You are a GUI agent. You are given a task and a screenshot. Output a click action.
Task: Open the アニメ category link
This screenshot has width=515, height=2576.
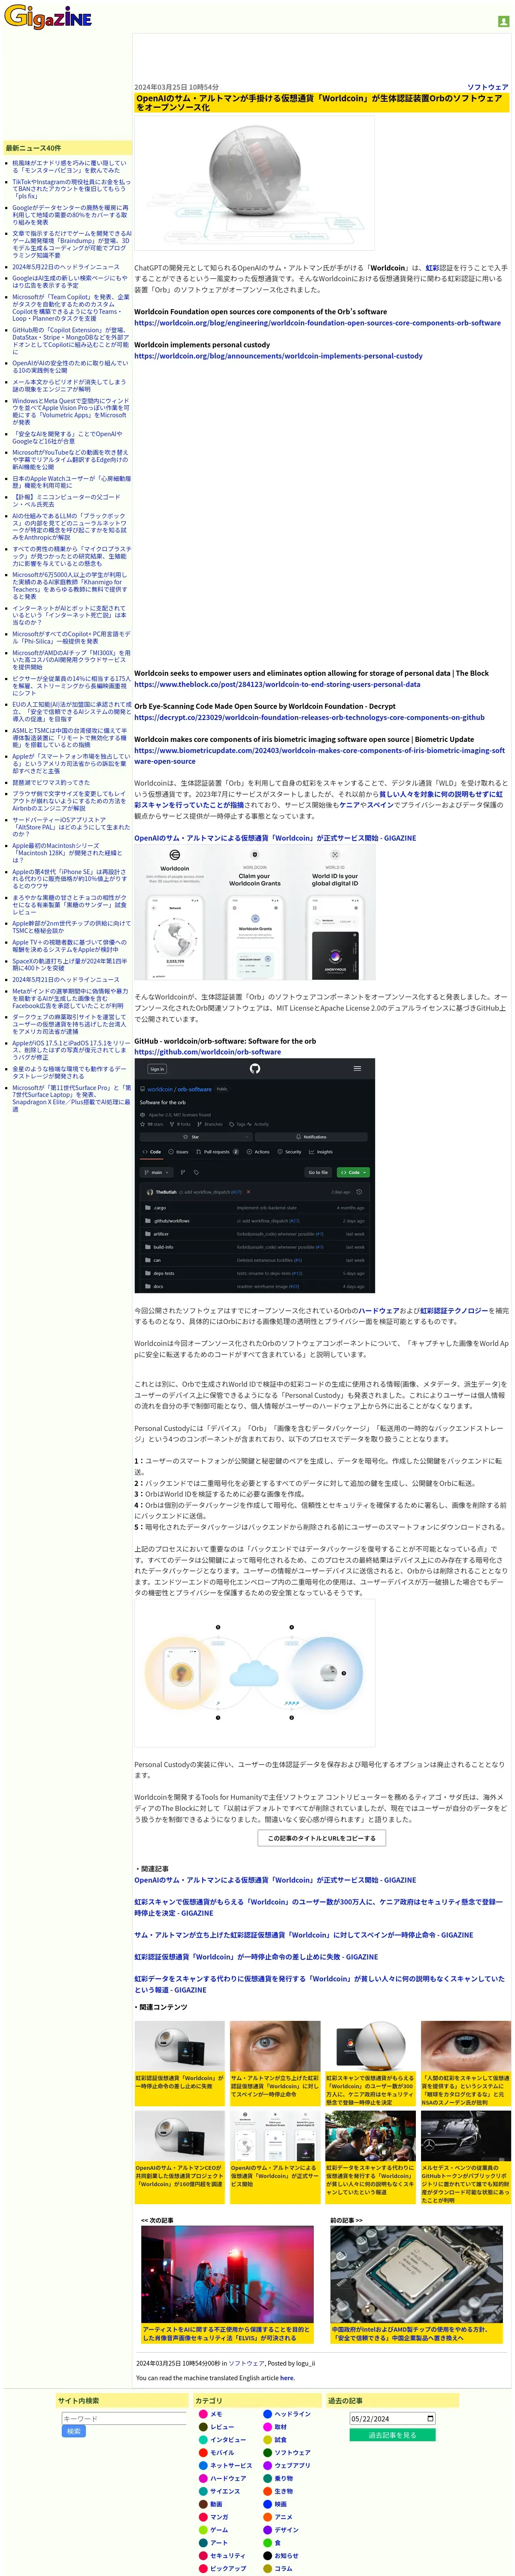coord(284,2518)
